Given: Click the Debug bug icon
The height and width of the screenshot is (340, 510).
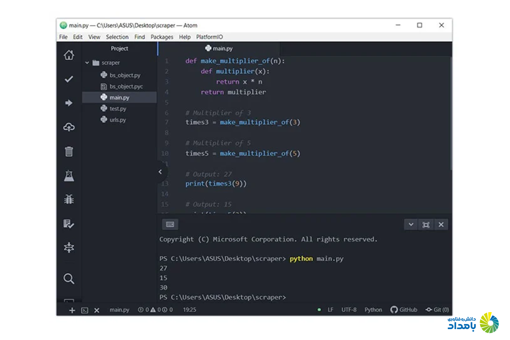Looking at the screenshot, I should click(69, 199).
